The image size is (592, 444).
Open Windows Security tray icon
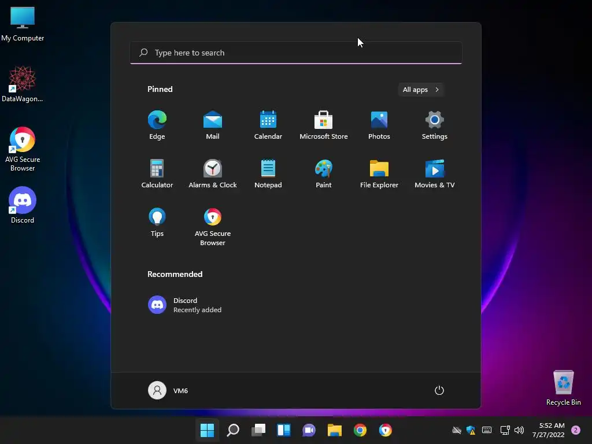coord(471,430)
